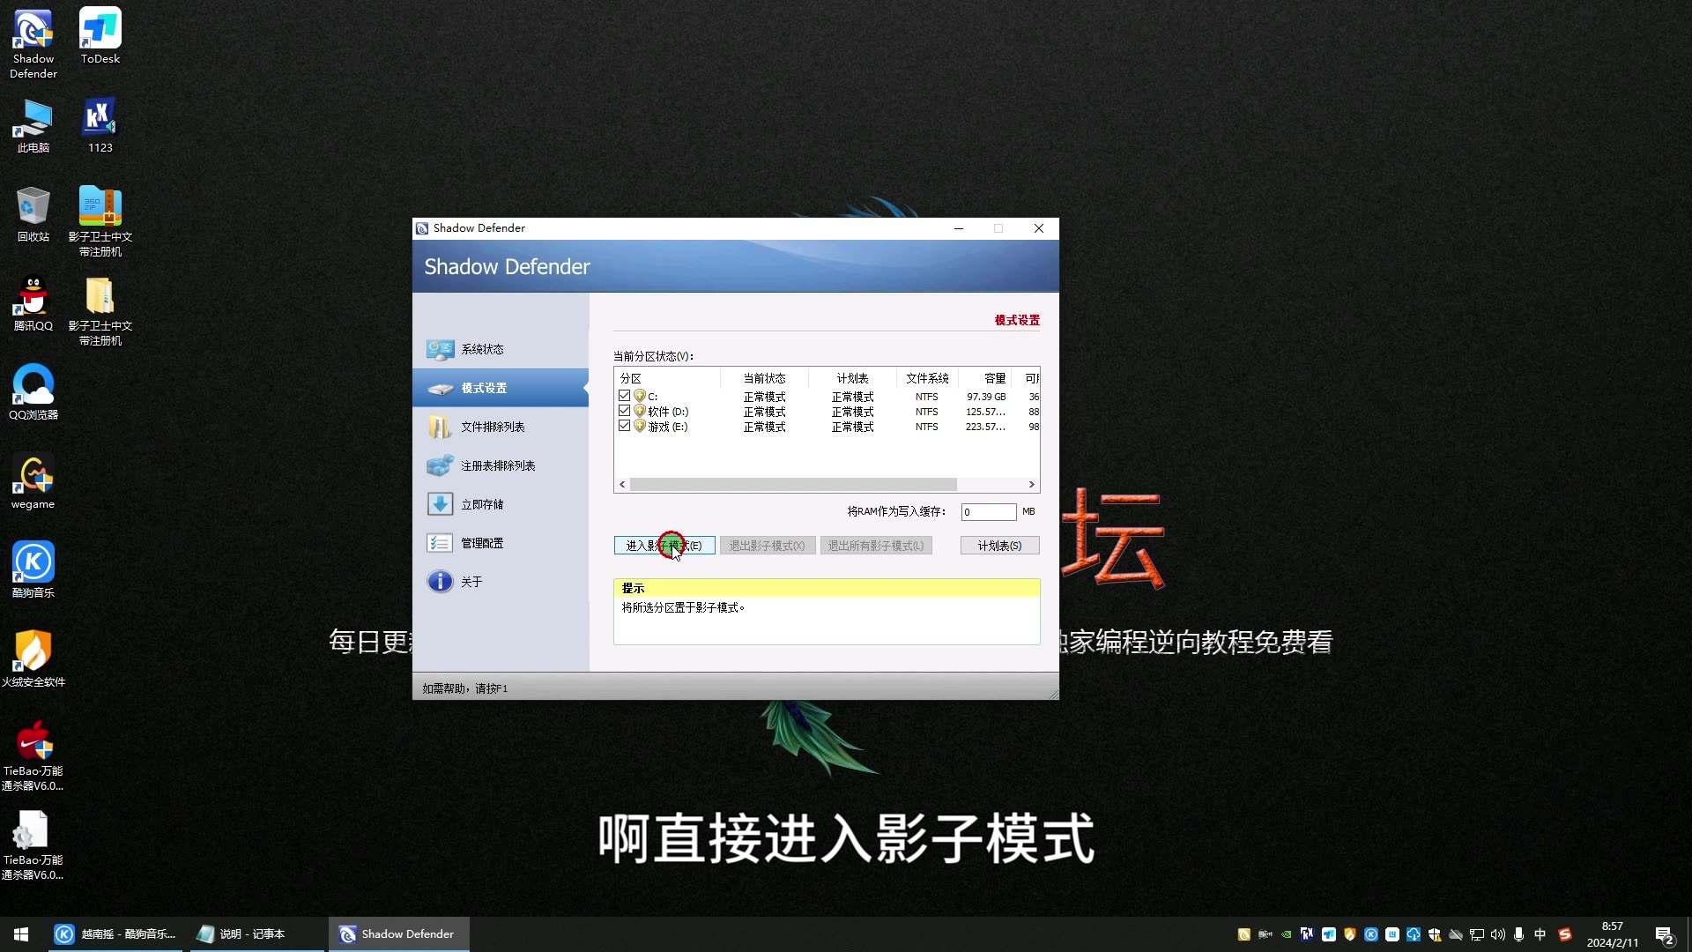Open the Windows Start menu
Viewport: 1692px width, 952px height.
[21, 934]
